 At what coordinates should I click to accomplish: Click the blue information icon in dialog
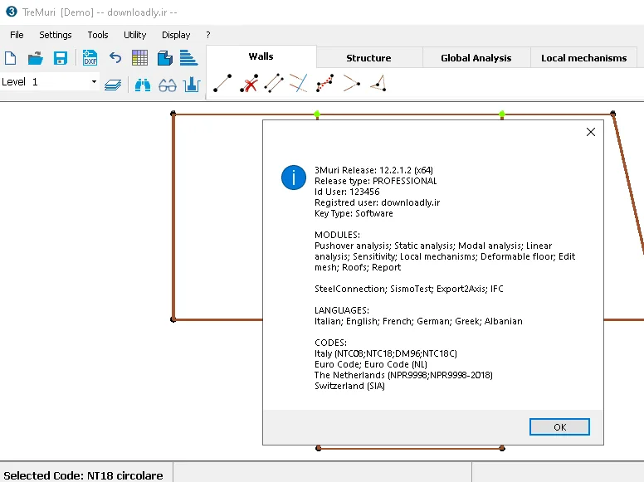(293, 178)
